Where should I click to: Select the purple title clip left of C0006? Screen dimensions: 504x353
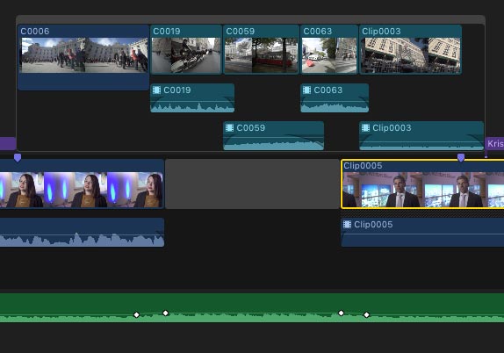8,143
